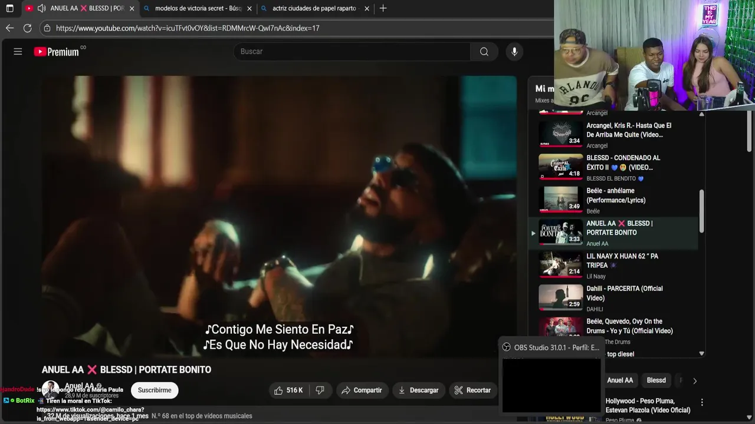Image resolution: width=755 pixels, height=424 pixels.
Task: Close the ANUEL AA YouTube tab
Action: [132, 8]
